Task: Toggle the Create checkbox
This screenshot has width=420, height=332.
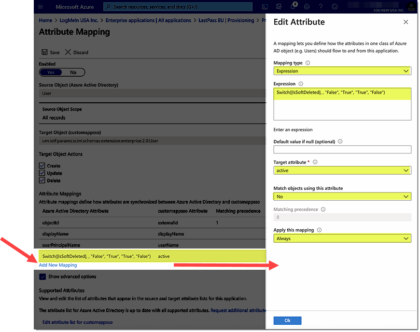Action: click(42, 166)
